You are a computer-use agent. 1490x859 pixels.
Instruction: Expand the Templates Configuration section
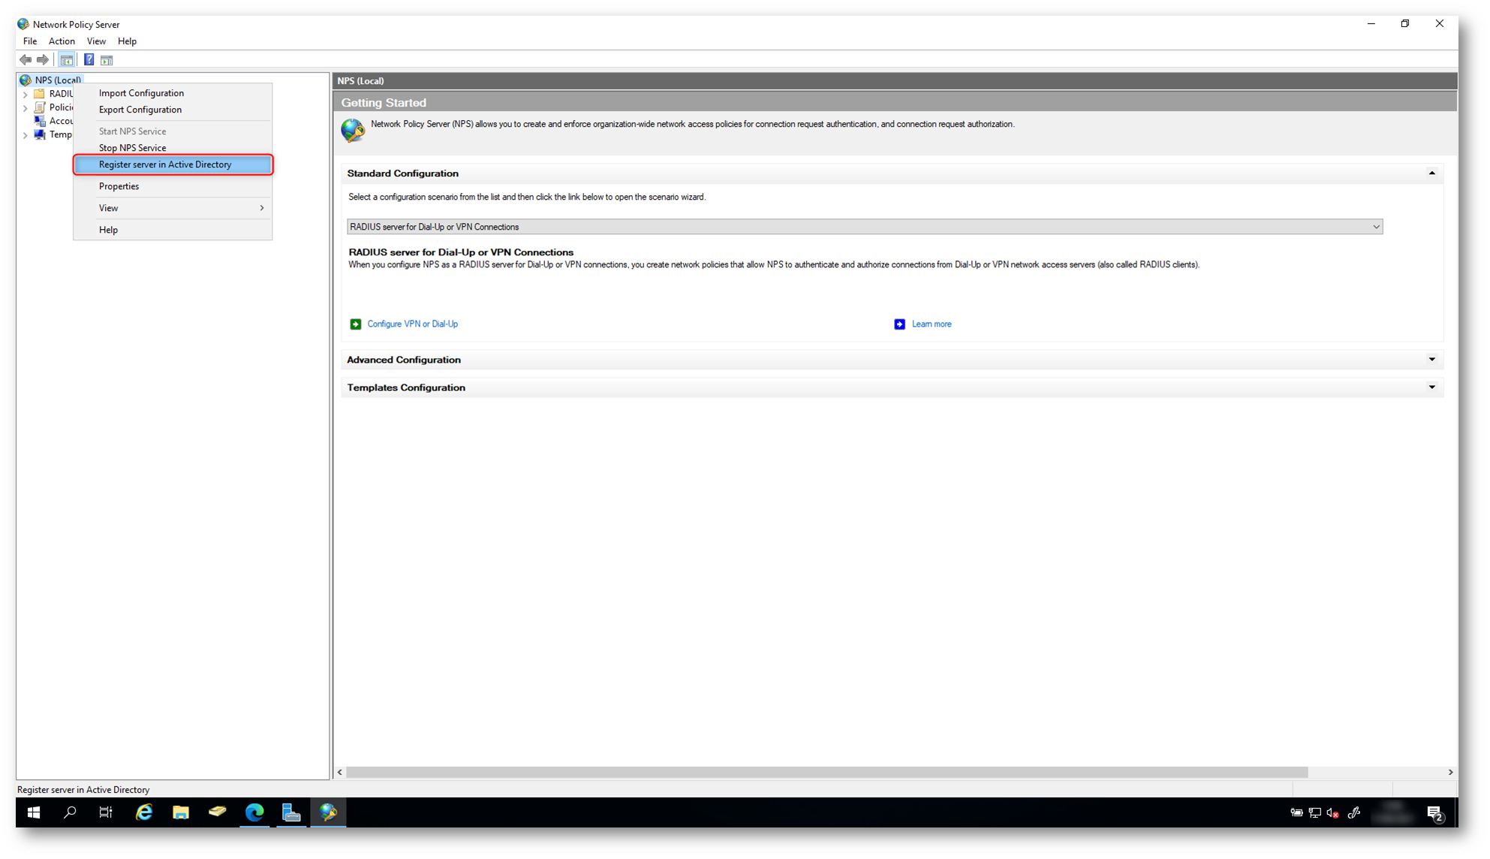pyautogui.click(x=1431, y=387)
